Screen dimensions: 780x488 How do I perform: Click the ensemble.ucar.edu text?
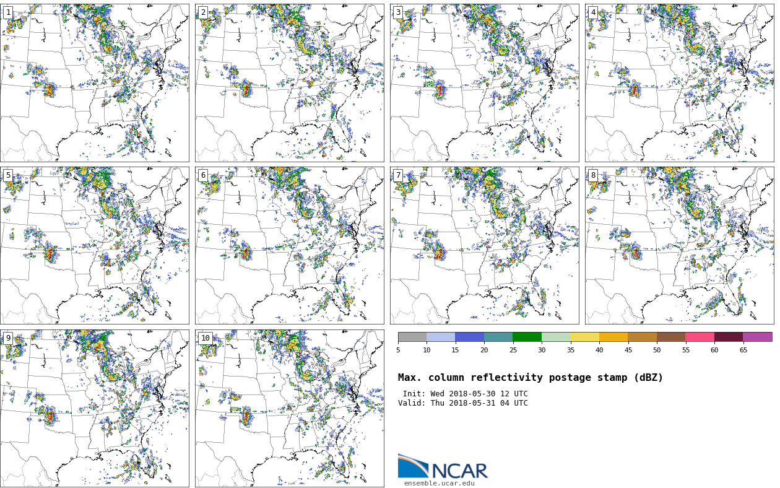tap(440, 484)
